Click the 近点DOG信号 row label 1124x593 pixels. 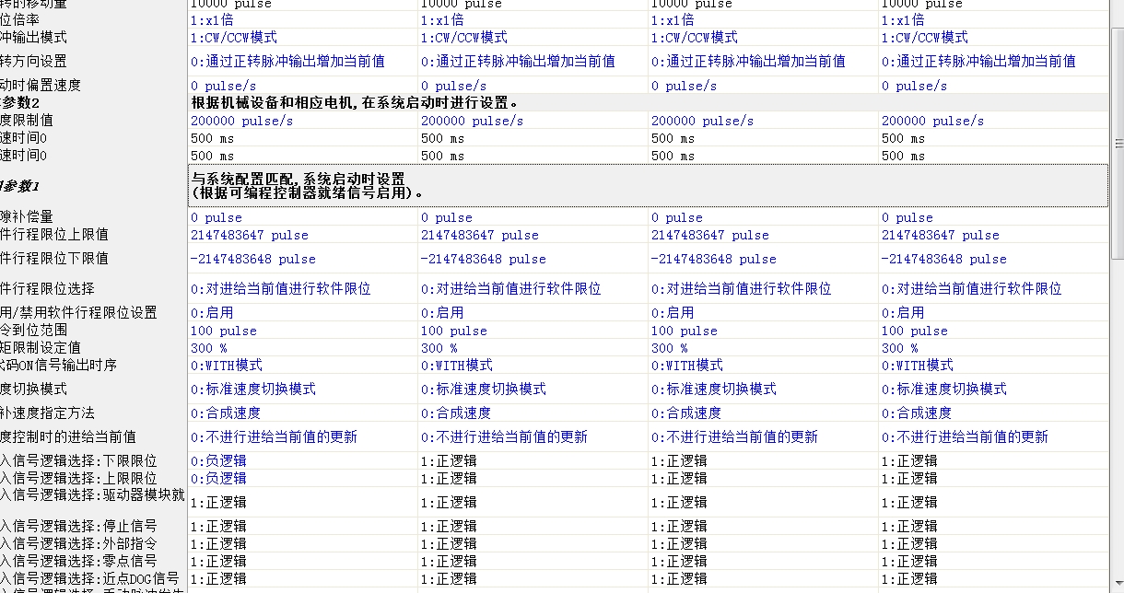[90, 578]
